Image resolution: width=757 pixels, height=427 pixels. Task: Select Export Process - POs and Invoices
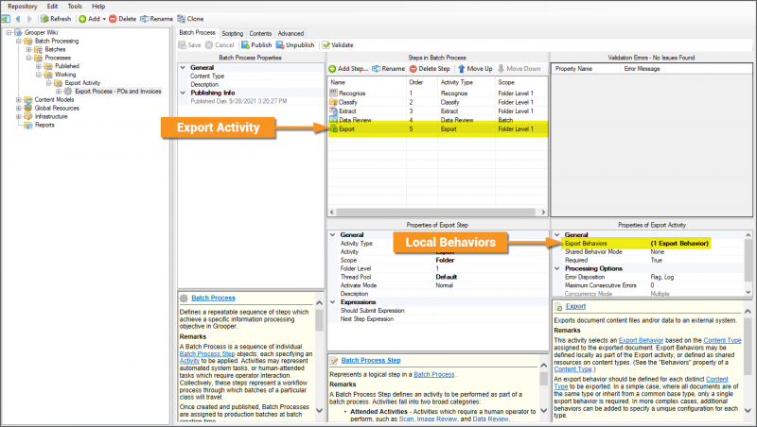point(117,91)
